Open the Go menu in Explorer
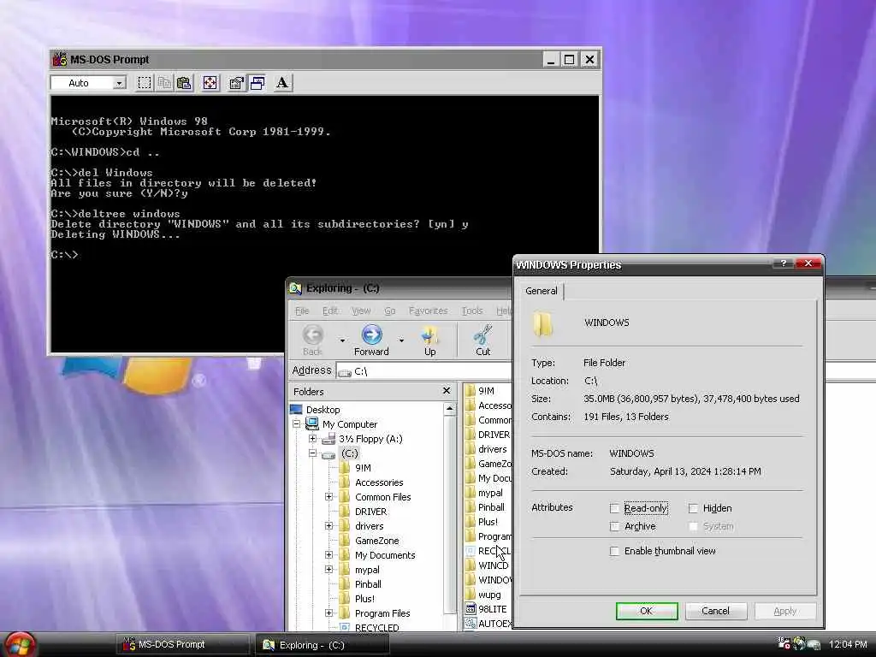Image resolution: width=876 pixels, height=657 pixels. click(390, 311)
